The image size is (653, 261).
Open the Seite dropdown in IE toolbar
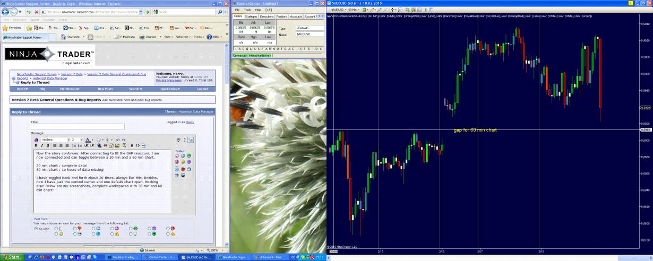tap(168, 37)
